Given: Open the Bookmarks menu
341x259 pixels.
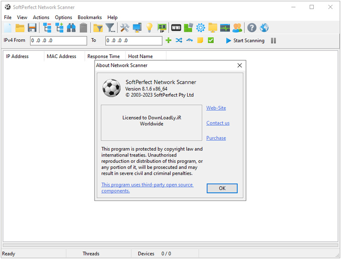Looking at the screenshot, I should pyautogui.click(x=90, y=17).
